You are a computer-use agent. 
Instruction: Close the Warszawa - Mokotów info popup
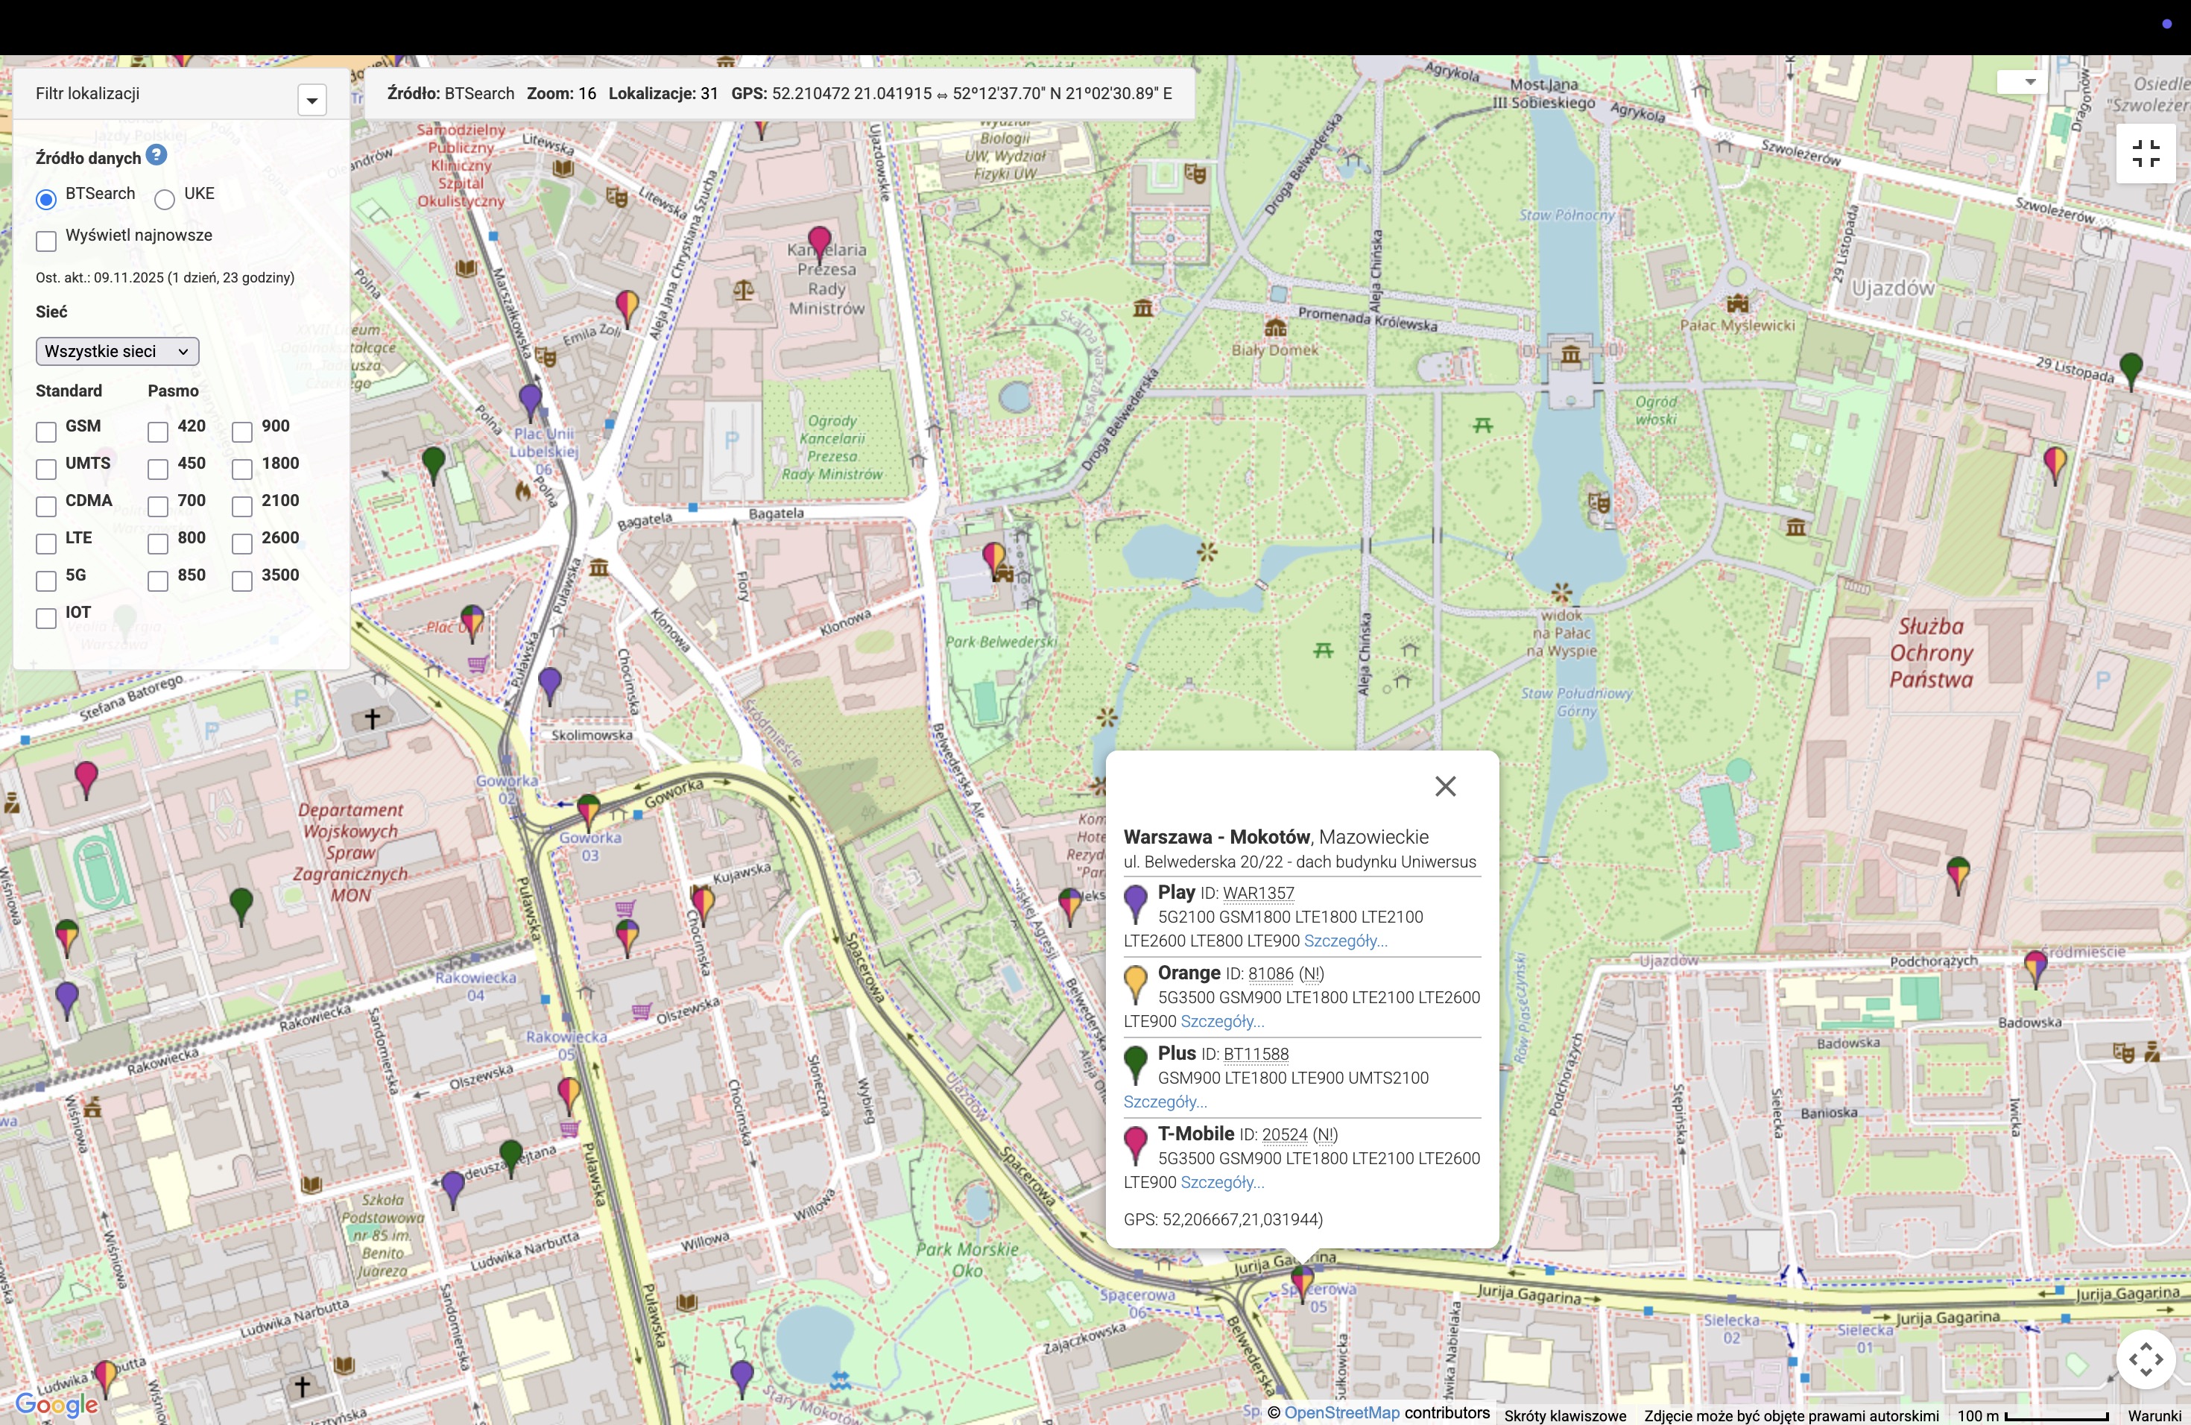(1444, 786)
